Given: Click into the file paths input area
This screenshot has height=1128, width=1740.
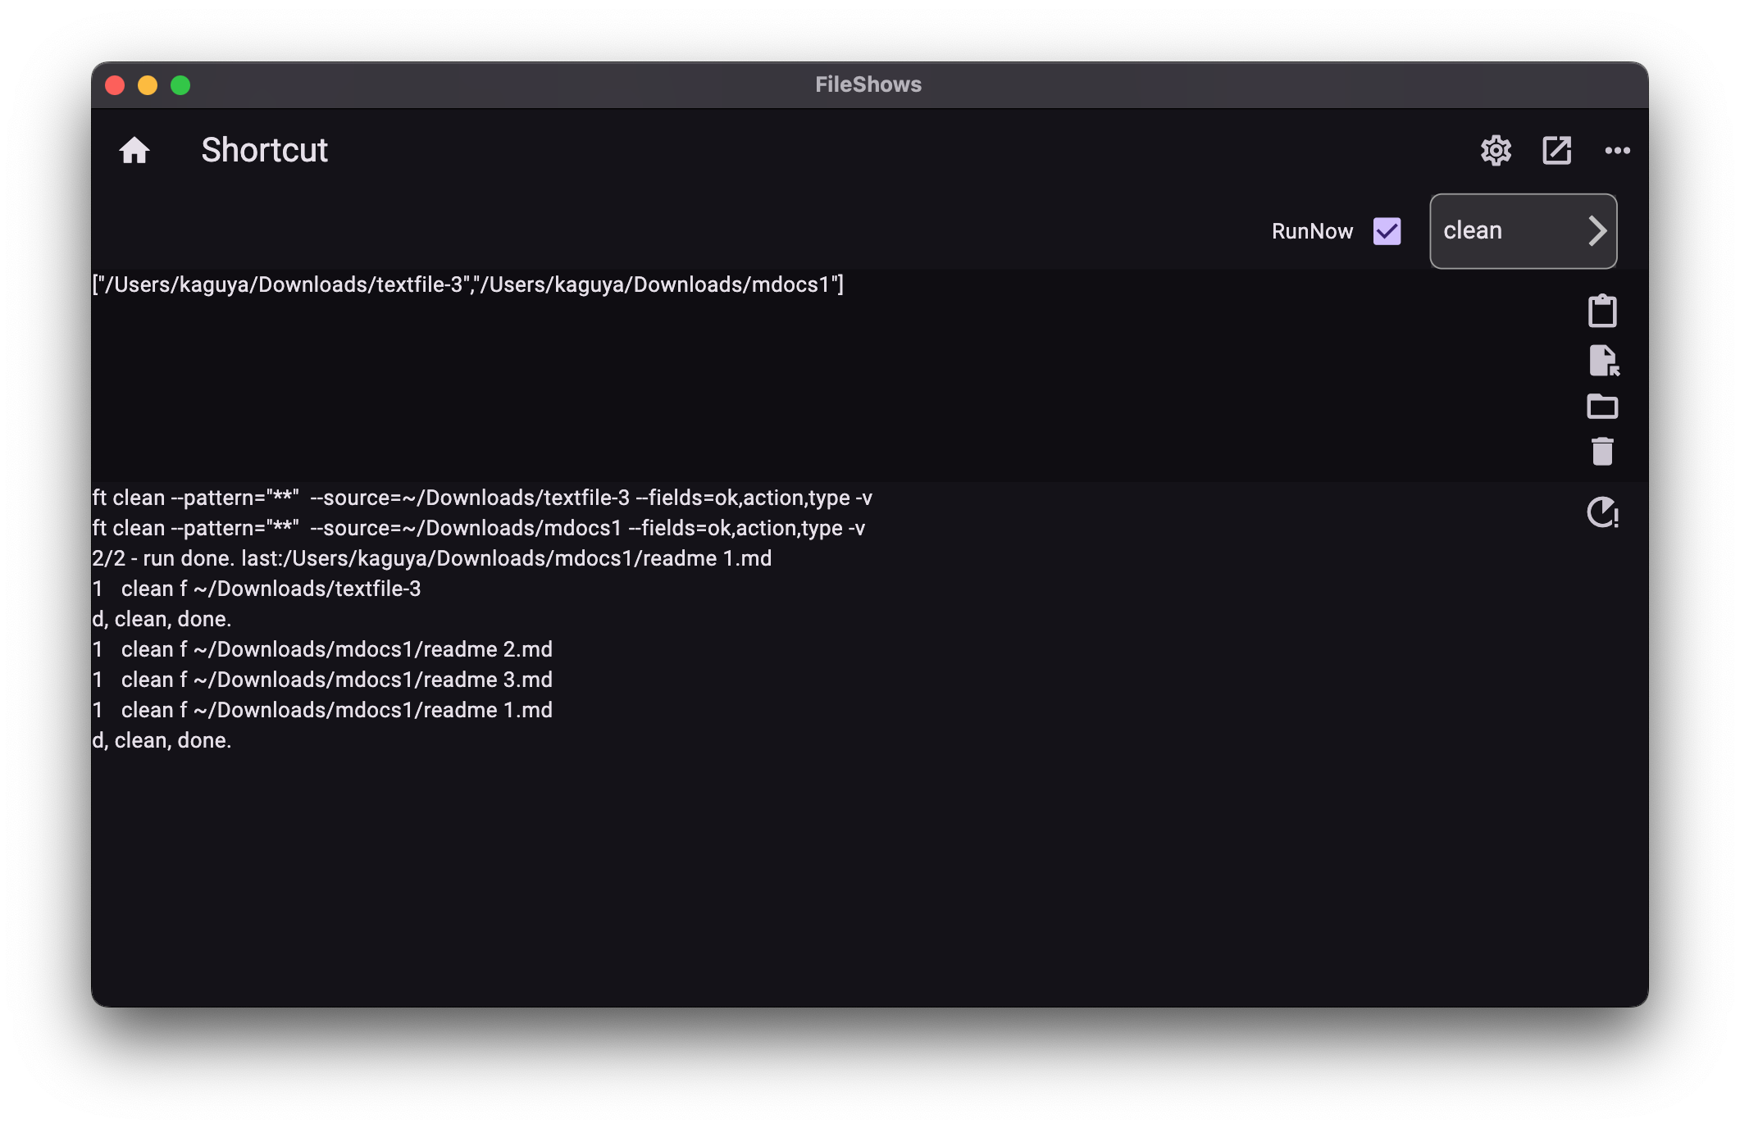Looking at the screenshot, I should 738,377.
